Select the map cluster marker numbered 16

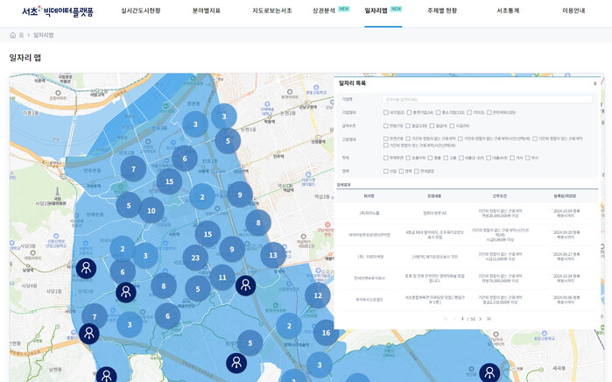click(x=326, y=332)
